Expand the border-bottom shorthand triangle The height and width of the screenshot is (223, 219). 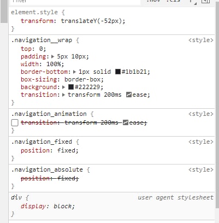[x=74, y=72]
